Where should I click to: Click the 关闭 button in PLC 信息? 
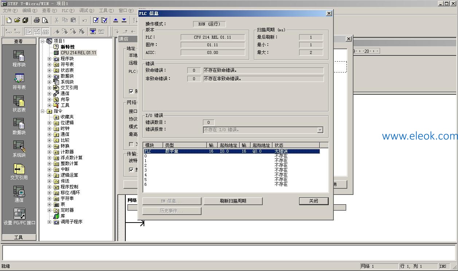314,201
